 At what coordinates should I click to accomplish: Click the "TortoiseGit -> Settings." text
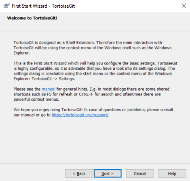pos(53,79)
